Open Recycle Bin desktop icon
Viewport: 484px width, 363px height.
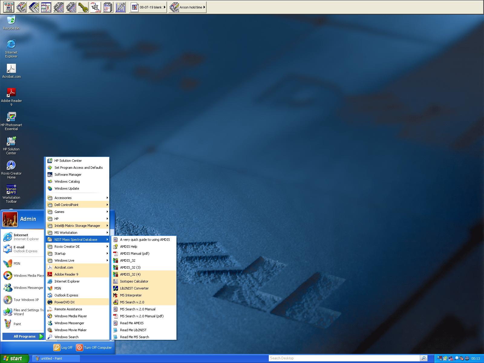[11, 22]
